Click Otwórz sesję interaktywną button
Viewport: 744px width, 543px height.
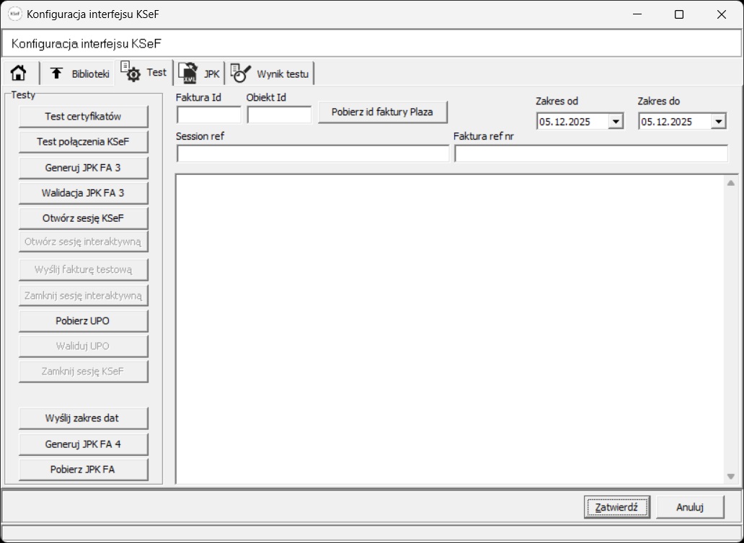tap(84, 242)
